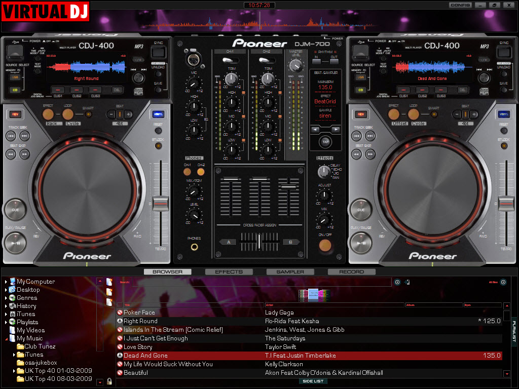Click the left deck track seek forward icon
This screenshot has height=389, width=519.
tap(25, 136)
